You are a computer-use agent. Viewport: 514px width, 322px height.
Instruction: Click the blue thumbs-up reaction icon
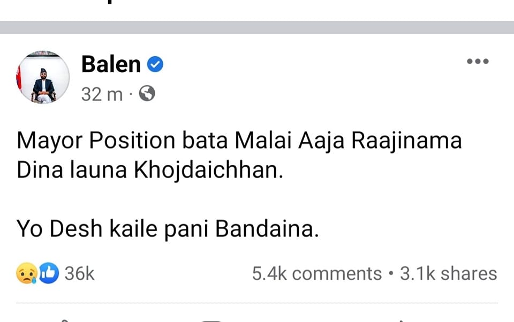(48, 274)
